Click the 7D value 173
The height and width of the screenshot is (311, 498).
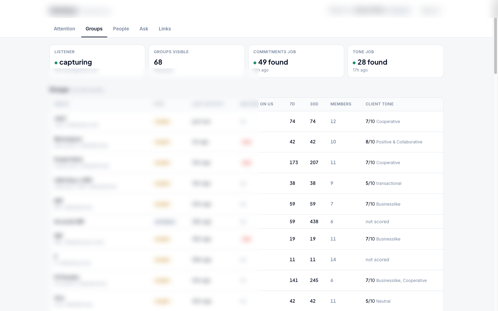(294, 162)
